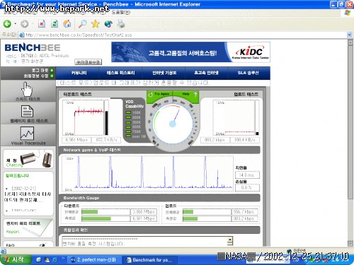Select the 'Benchmark for yo...' taskbar button
This screenshot has width=354, height=265.
150,260
